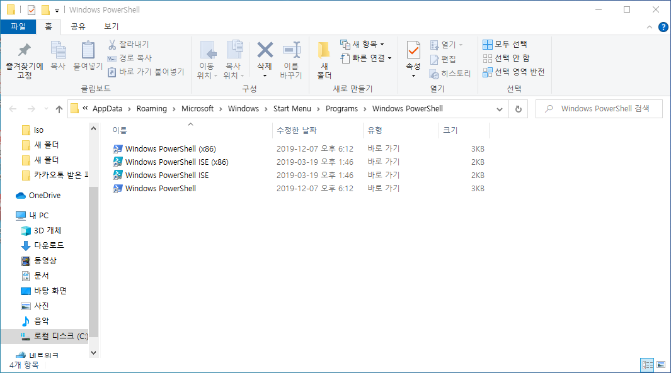Click 열기 (Open) in ribbon
The width and height of the screenshot is (671, 373).
[446, 45]
